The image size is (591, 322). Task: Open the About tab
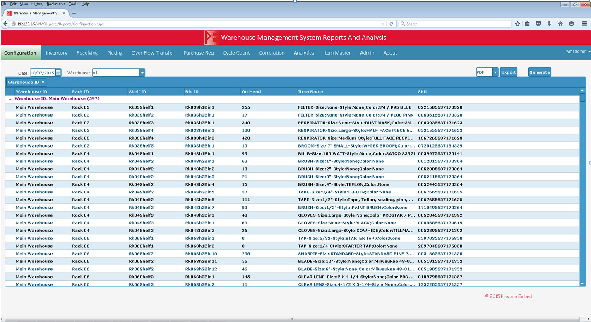[x=390, y=53]
